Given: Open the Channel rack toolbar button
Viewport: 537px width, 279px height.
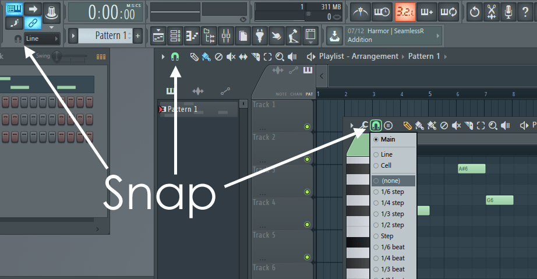Looking at the screenshot, I should (x=175, y=36).
